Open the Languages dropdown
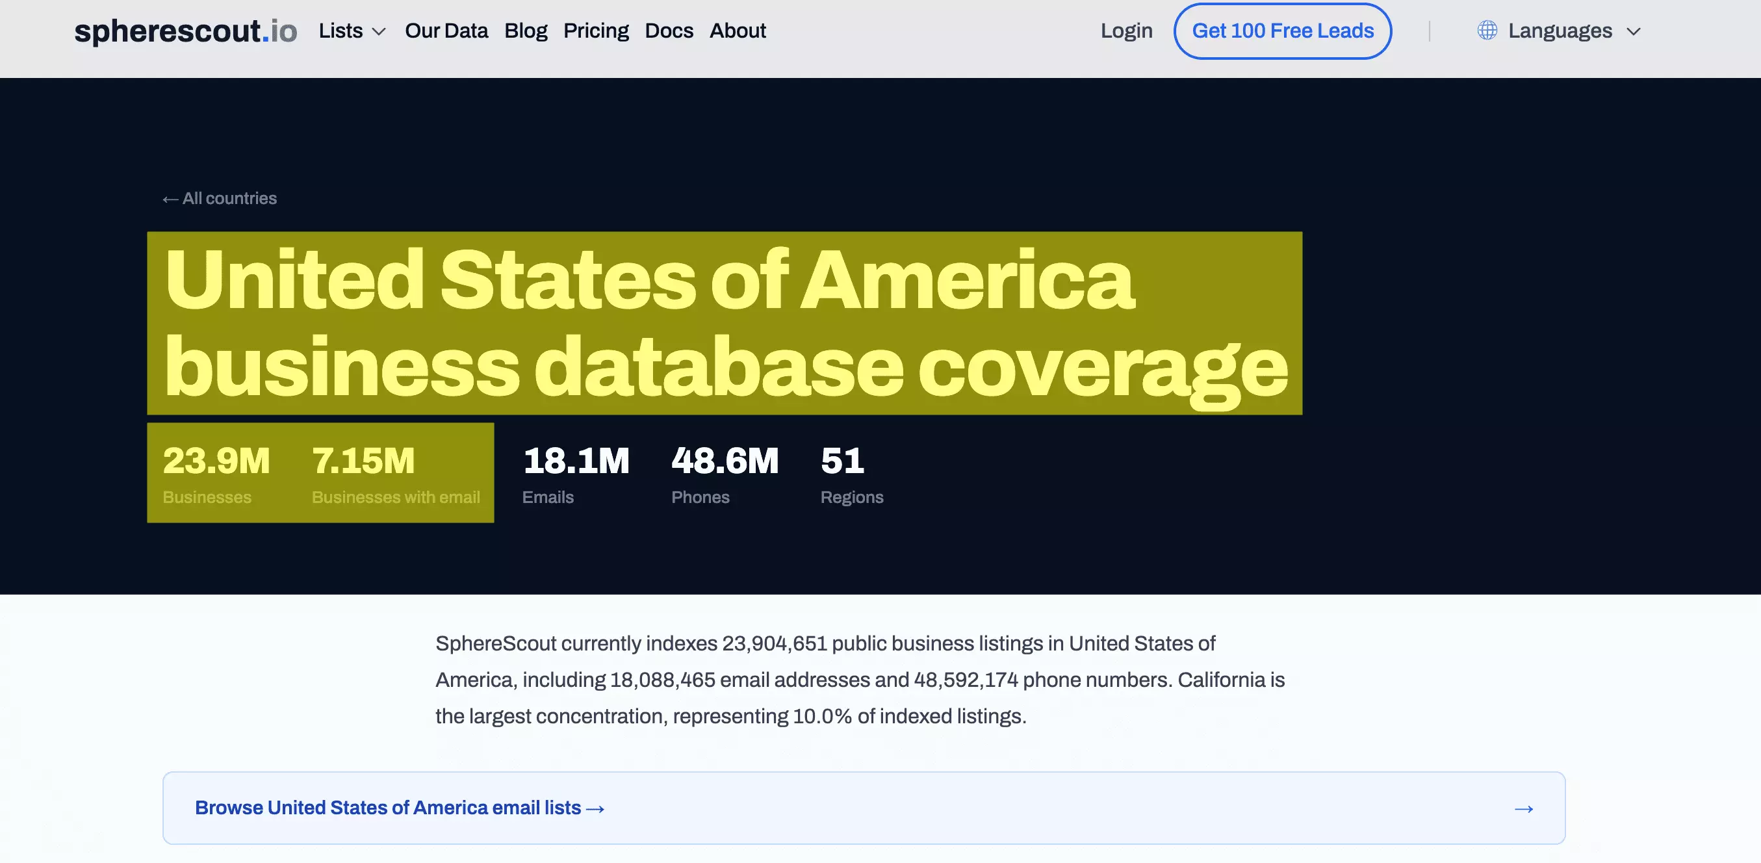1761x863 pixels. (x=1559, y=31)
